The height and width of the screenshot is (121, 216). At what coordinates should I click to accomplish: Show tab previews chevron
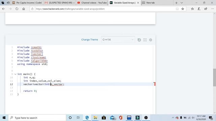point(182,3)
